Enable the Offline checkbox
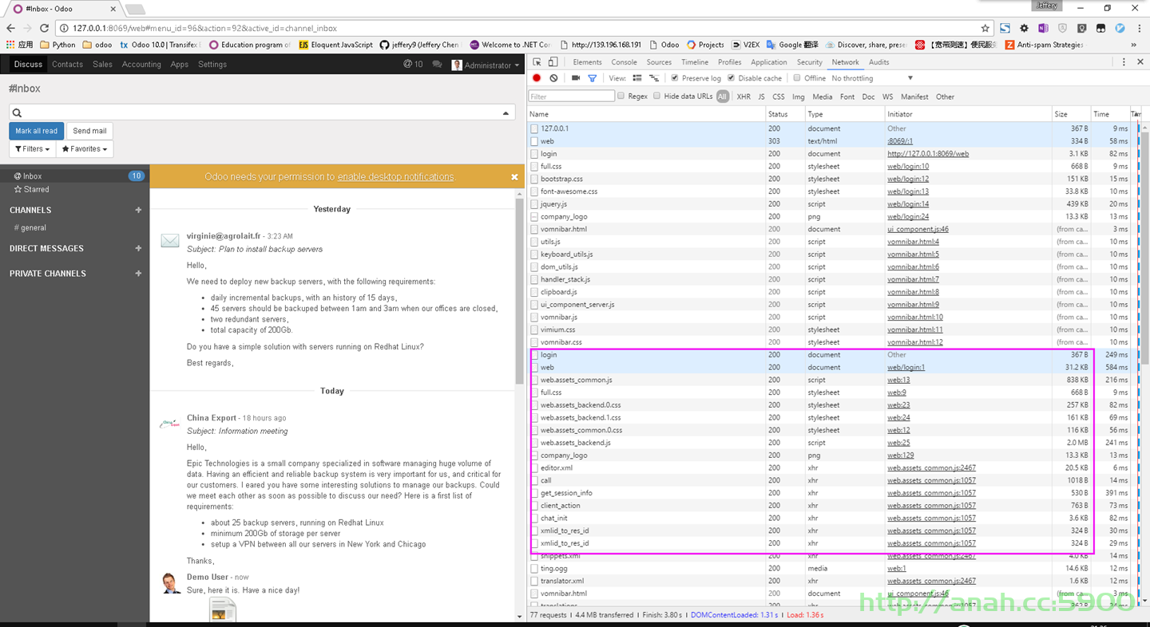The height and width of the screenshot is (627, 1150). (x=797, y=78)
